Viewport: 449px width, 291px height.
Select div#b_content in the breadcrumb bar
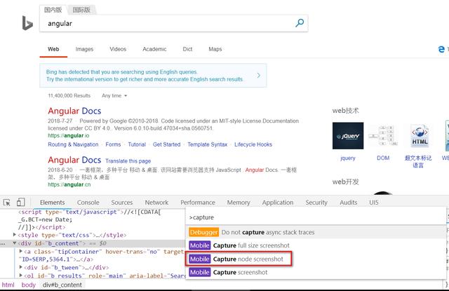click(62, 285)
